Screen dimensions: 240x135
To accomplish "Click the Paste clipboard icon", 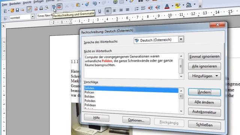I will tap(78, 5).
